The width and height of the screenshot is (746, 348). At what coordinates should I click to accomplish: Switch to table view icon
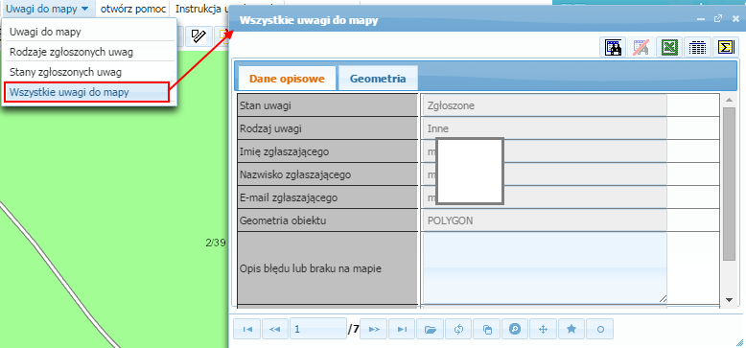coord(697,47)
